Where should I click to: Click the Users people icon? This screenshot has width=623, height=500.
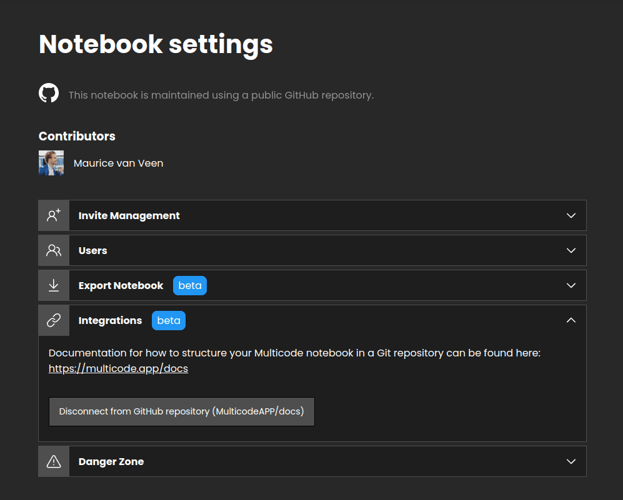(x=53, y=250)
